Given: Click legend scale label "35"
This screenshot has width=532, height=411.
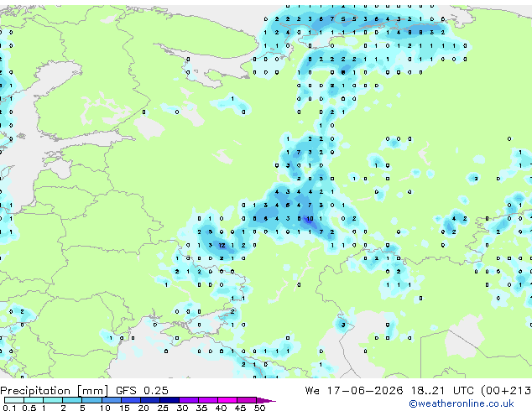Looking at the screenshot, I should pyautogui.click(x=201, y=408).
